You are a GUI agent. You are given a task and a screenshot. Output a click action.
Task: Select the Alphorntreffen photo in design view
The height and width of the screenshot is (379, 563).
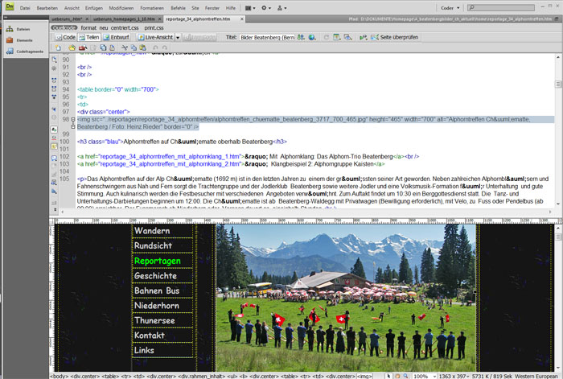point(346,298)
